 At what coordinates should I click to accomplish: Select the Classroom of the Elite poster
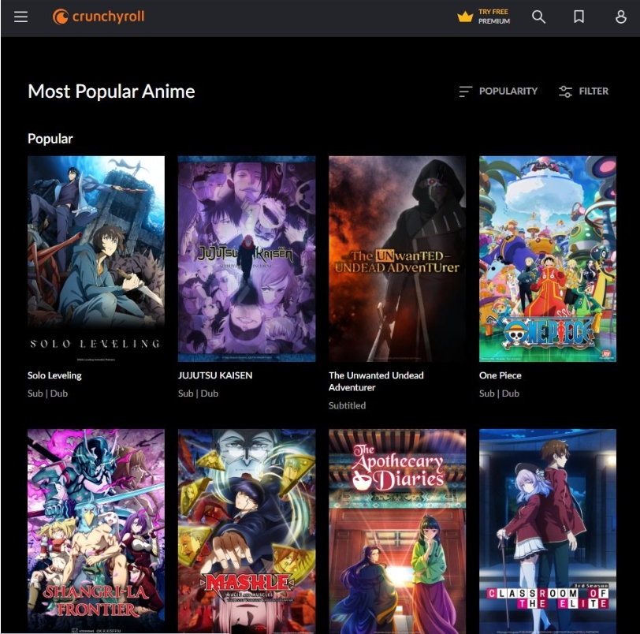click(x=548, y=528)
